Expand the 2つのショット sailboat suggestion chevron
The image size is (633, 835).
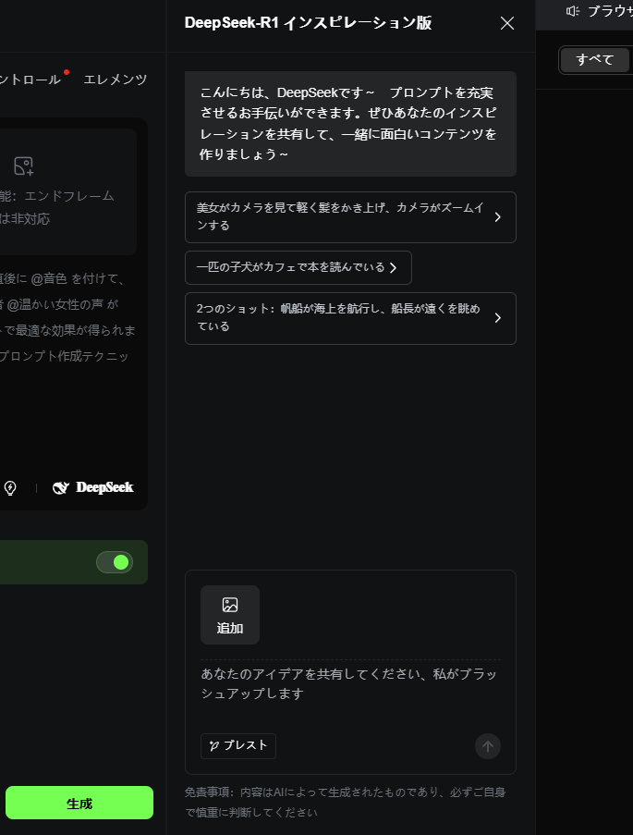click(497, 318)
